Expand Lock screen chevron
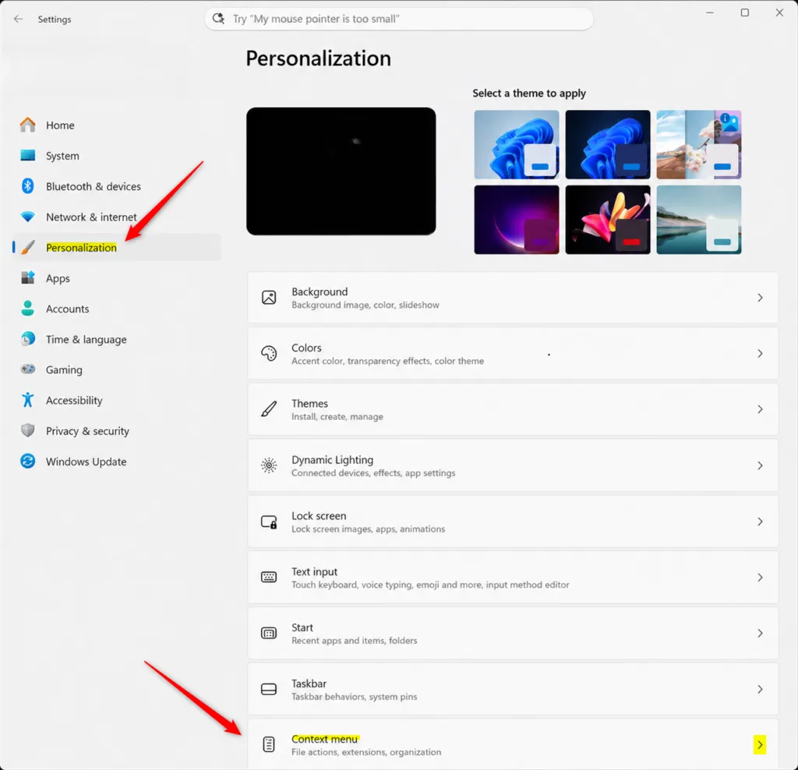Image resolution: width=798 pixels, height=770 pixels. tap(760, 521)
